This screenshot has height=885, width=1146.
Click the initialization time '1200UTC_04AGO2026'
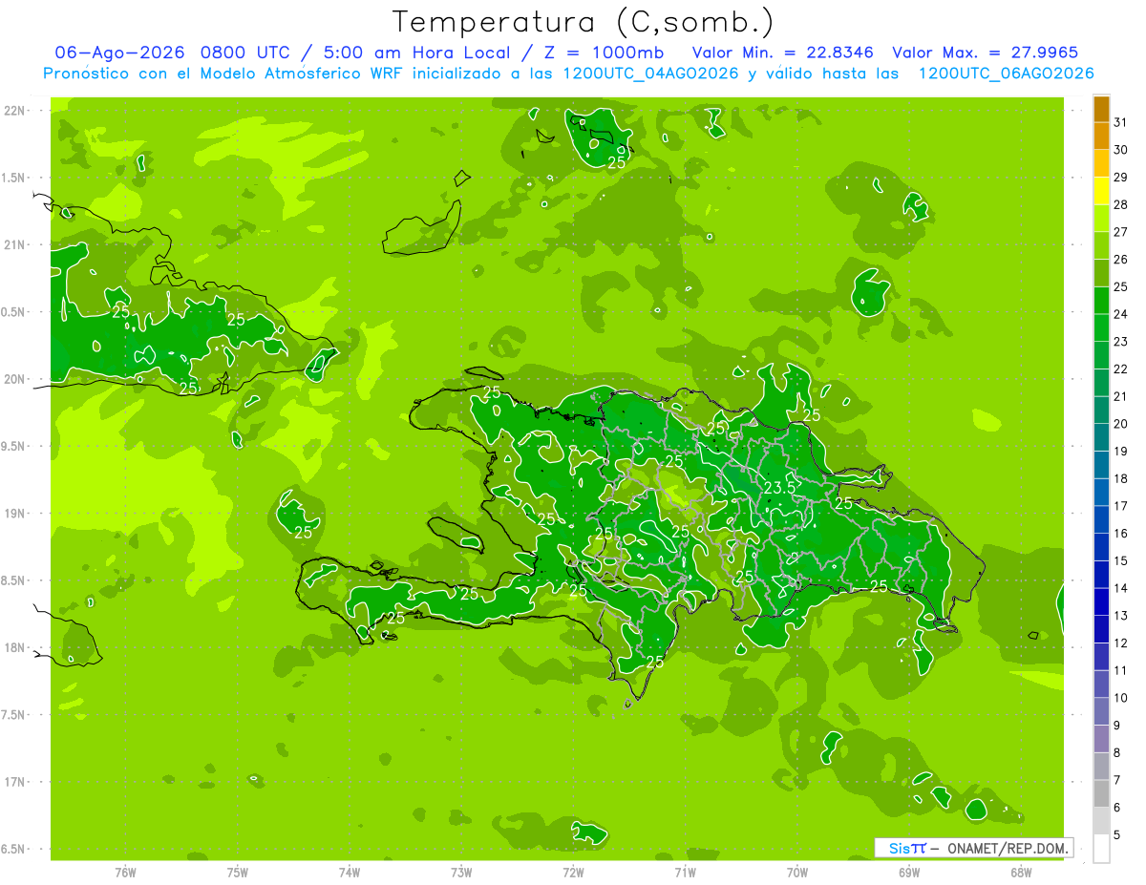point(651,74)
